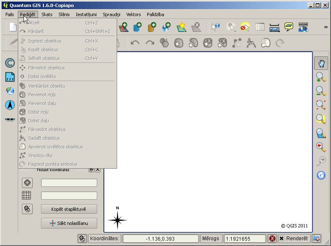Screen dimensions: 331x246
Task: Click the red stop rendering button
Action: click(x=272, y=239)
